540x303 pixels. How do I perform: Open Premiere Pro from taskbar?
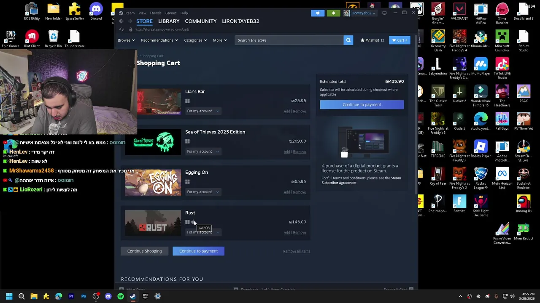pyautogui.click(x=71, y=296)
